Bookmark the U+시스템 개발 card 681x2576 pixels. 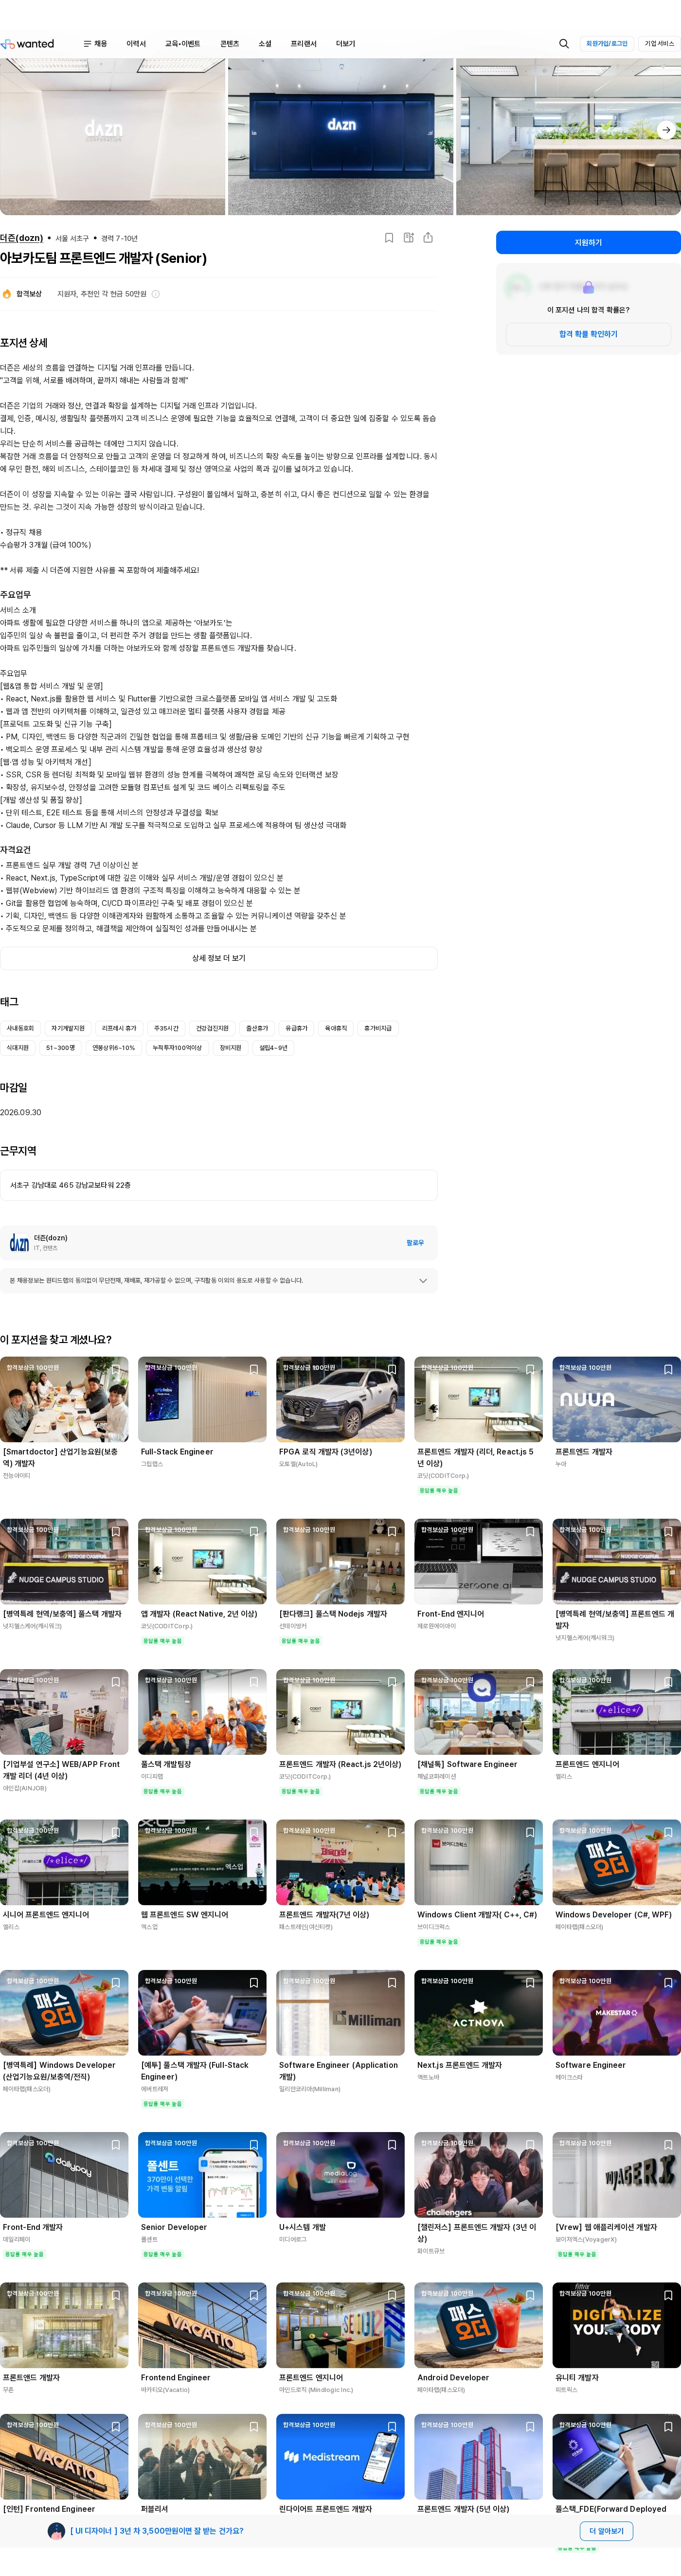(x=392, y=2144)
